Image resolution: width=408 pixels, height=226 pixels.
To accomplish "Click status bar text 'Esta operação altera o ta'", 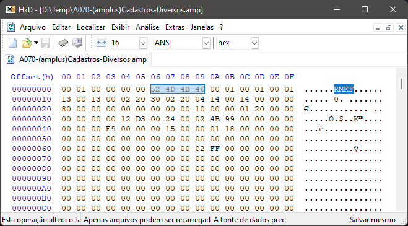I will [x=41, y=220].
